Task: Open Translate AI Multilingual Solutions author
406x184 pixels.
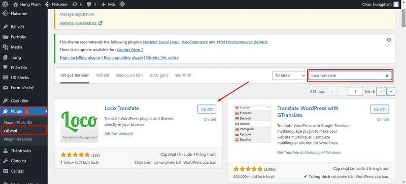Action: point(312,153)
